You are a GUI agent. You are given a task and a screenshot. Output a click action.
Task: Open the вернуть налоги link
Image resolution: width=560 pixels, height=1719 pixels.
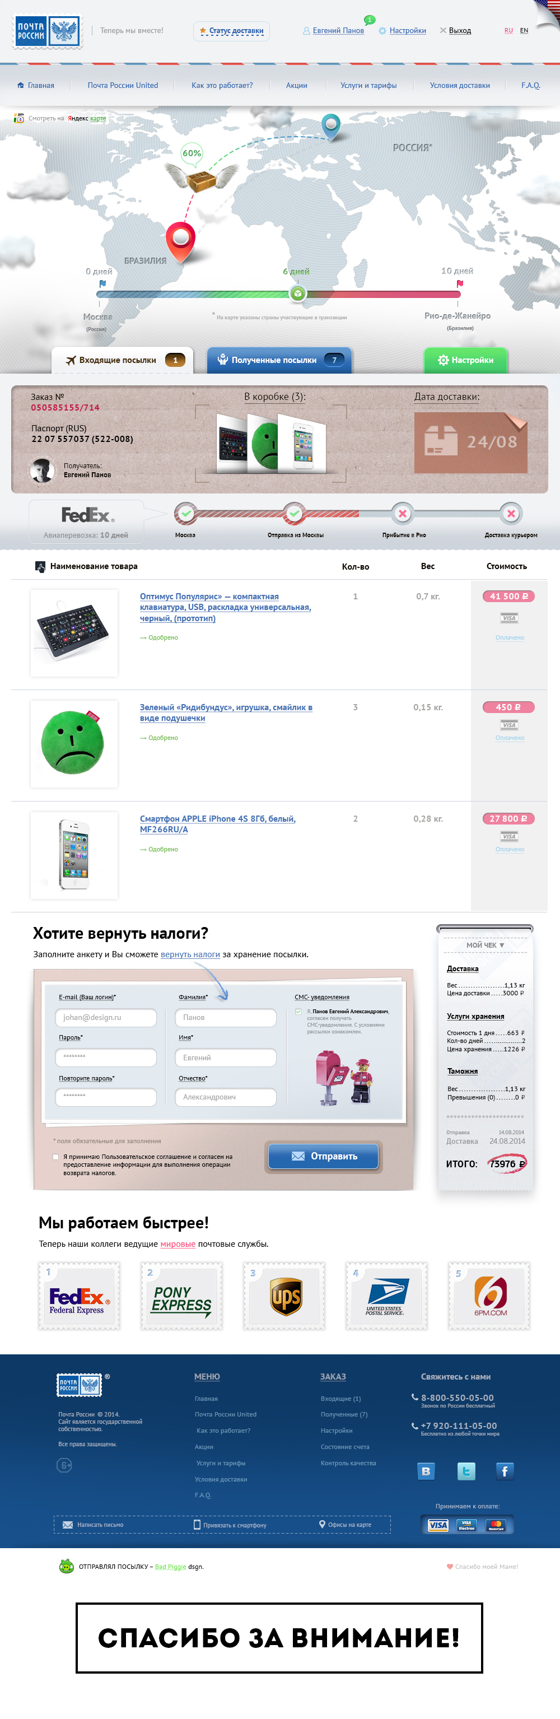click(190, 954)
